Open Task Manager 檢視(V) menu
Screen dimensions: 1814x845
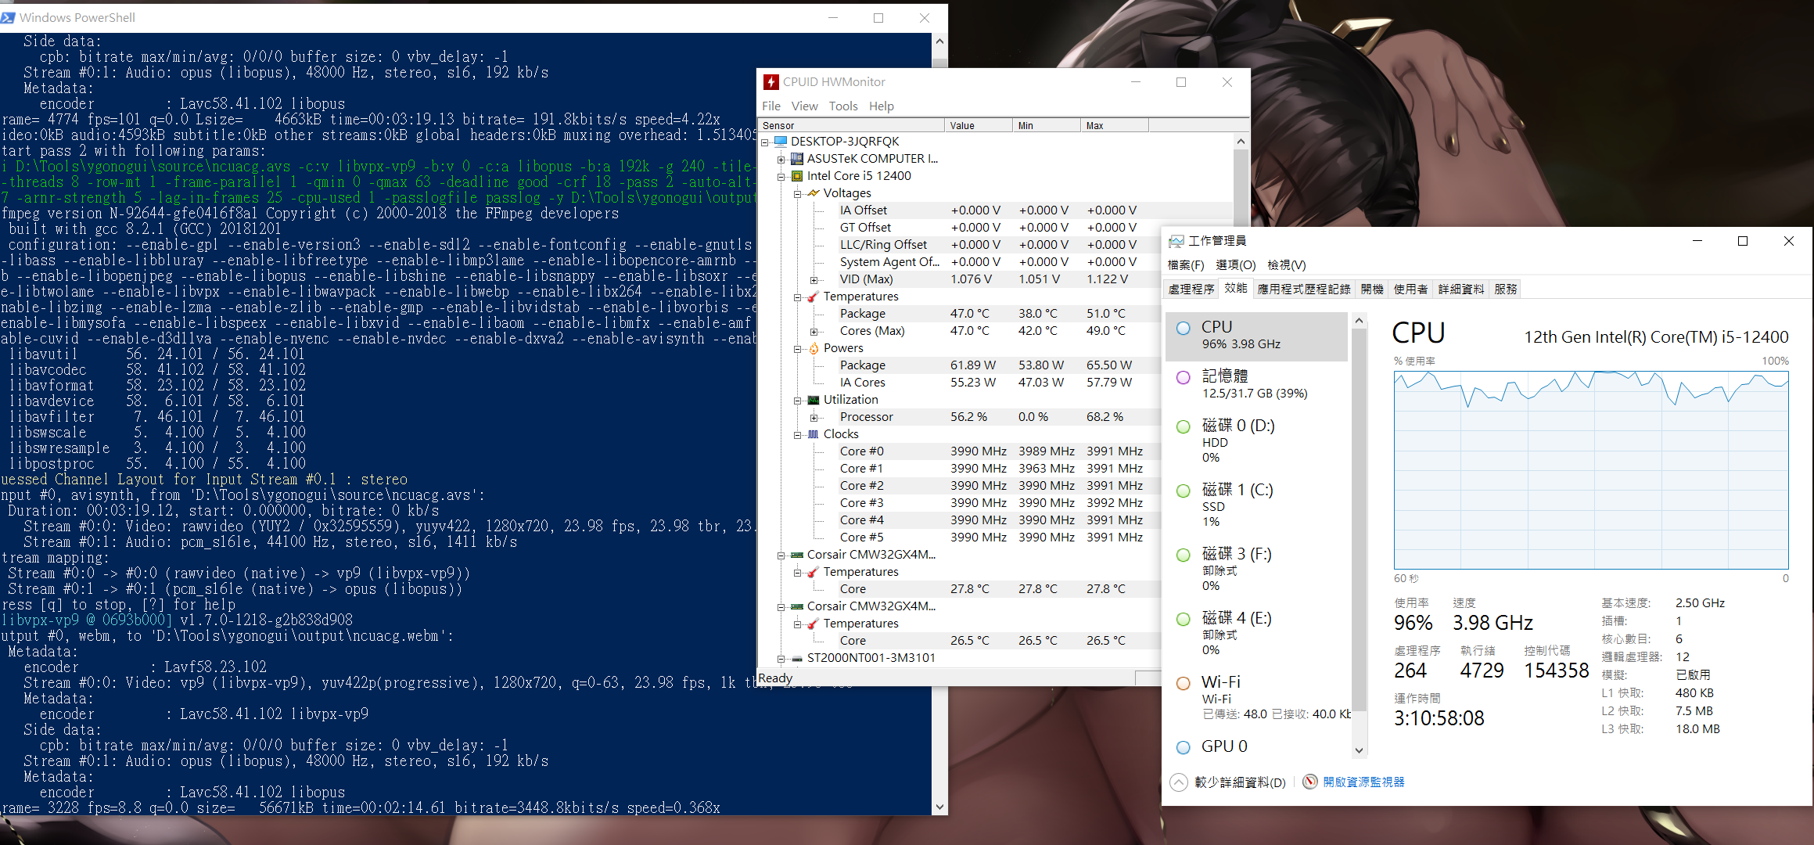1287,265
